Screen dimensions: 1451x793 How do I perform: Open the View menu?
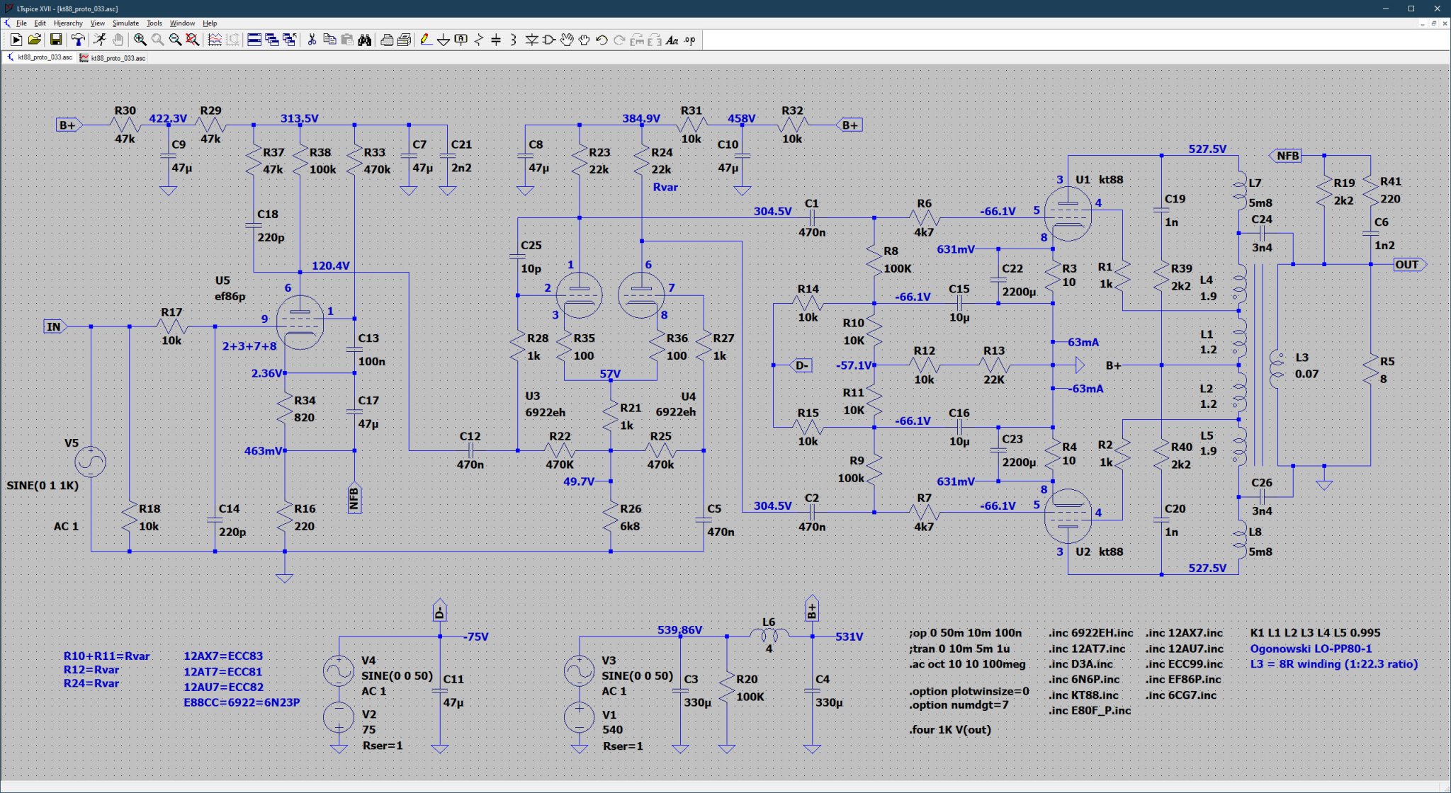coord(97,23)
